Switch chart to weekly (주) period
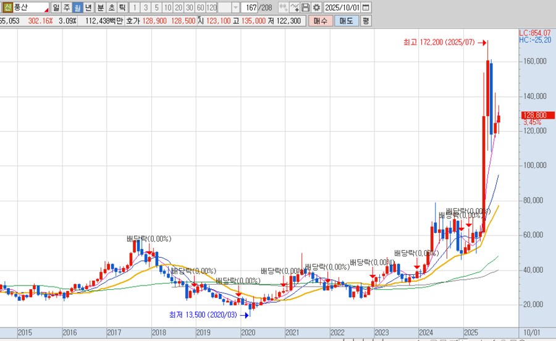This screenshot has width=556, height=341. tap(67, 8)
